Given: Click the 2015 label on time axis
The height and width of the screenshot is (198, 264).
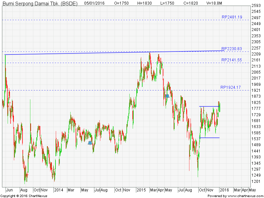Looking at the screenshot, I should click(x=141, y=190).
